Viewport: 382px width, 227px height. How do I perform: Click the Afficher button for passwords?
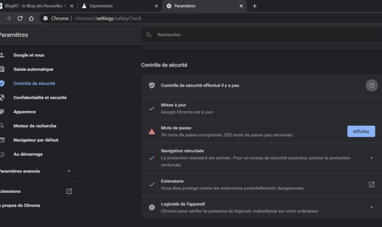(361, 131)
